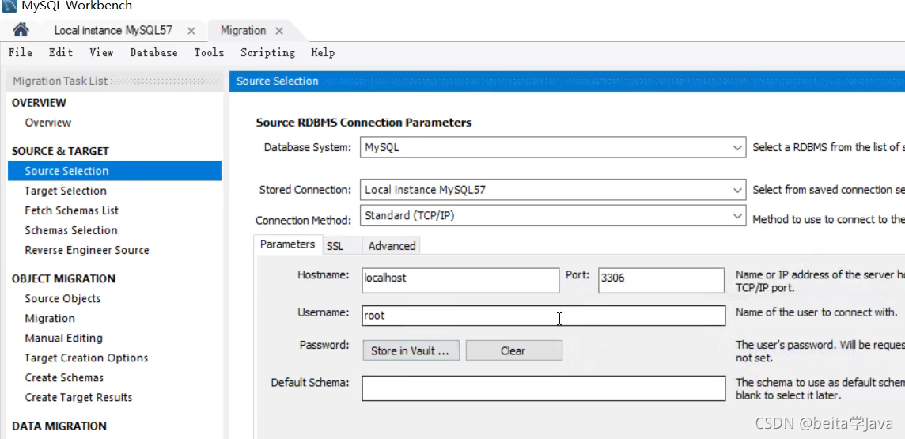Viewport: 905px width, 439px height.
Task: Click the SOURCE & TARGET section heading
Action: pyautogui.click(x=60, y=151)
